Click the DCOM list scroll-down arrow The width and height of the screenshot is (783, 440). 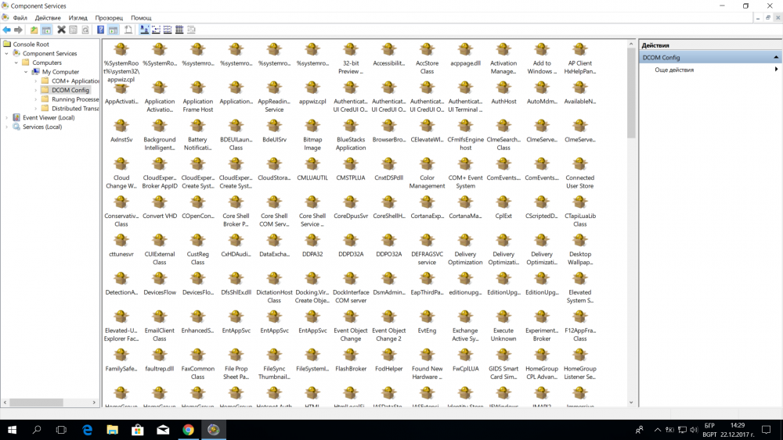(630, 402)
